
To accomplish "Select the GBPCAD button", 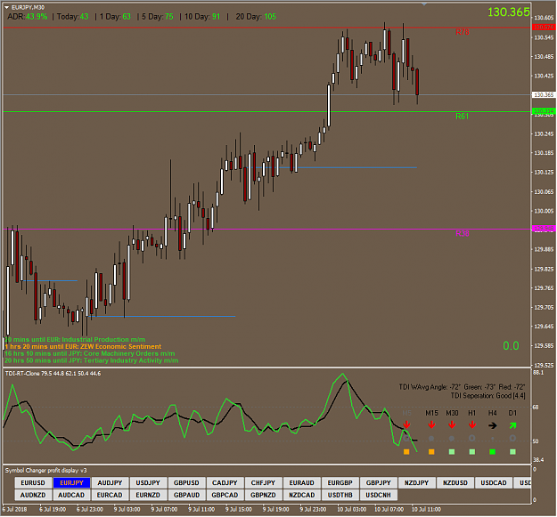I will (225, 495).
